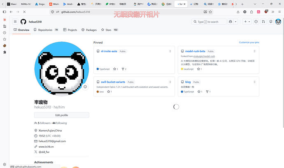Switch to the Packages tab
Screen dimensions: 284x168
(x=89, y=30)
